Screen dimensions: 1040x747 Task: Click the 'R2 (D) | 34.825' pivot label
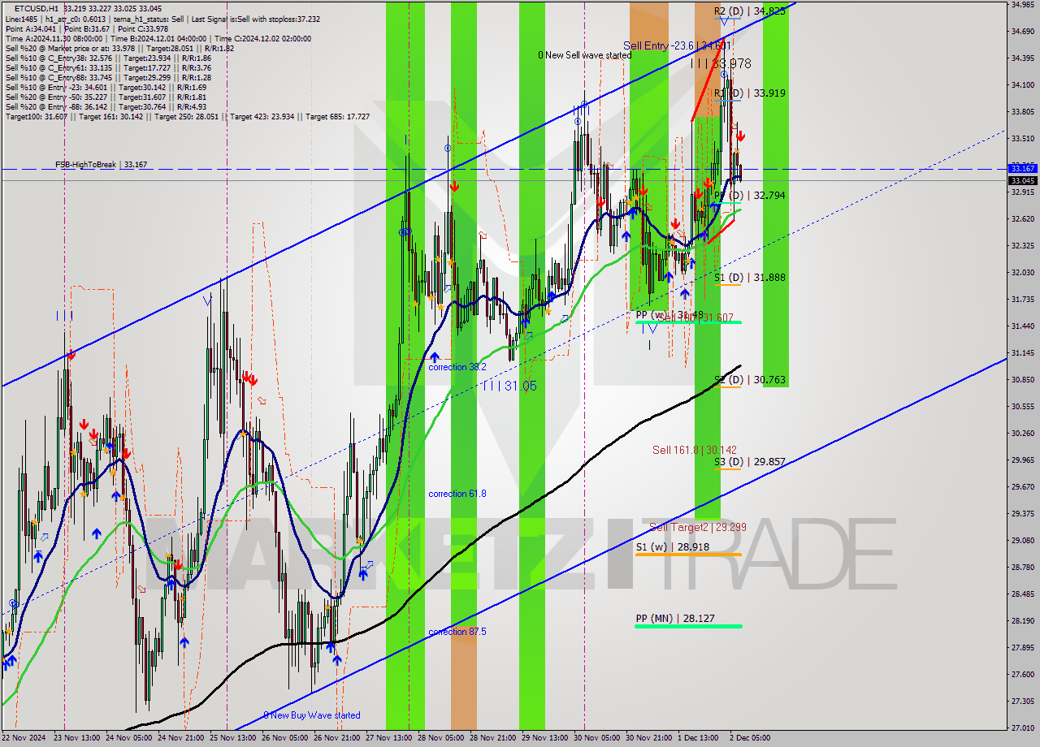click(x=749, y=11)
